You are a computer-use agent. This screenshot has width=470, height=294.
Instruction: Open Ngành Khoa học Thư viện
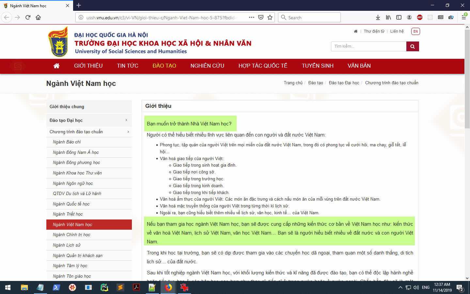89,173
